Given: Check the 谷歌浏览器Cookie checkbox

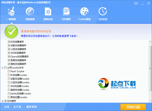Looking at the screenshot, I should point(9,79).
